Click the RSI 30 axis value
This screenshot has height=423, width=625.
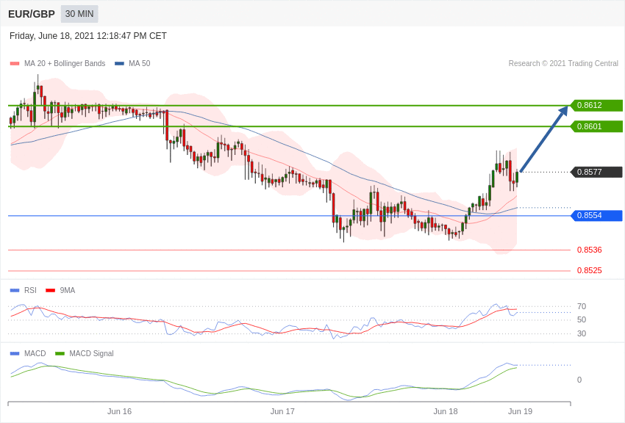pyautogui.click(x=582, y=333)
